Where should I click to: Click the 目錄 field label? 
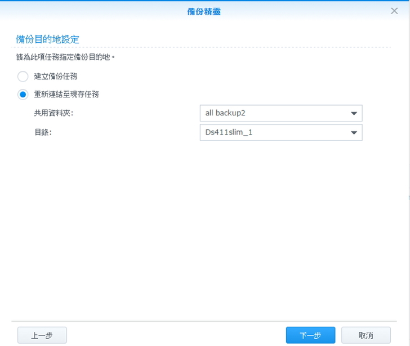coord(43,133)
